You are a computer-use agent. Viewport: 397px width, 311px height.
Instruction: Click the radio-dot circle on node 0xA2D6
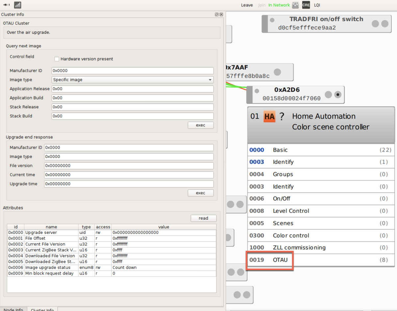pos(337,95)
